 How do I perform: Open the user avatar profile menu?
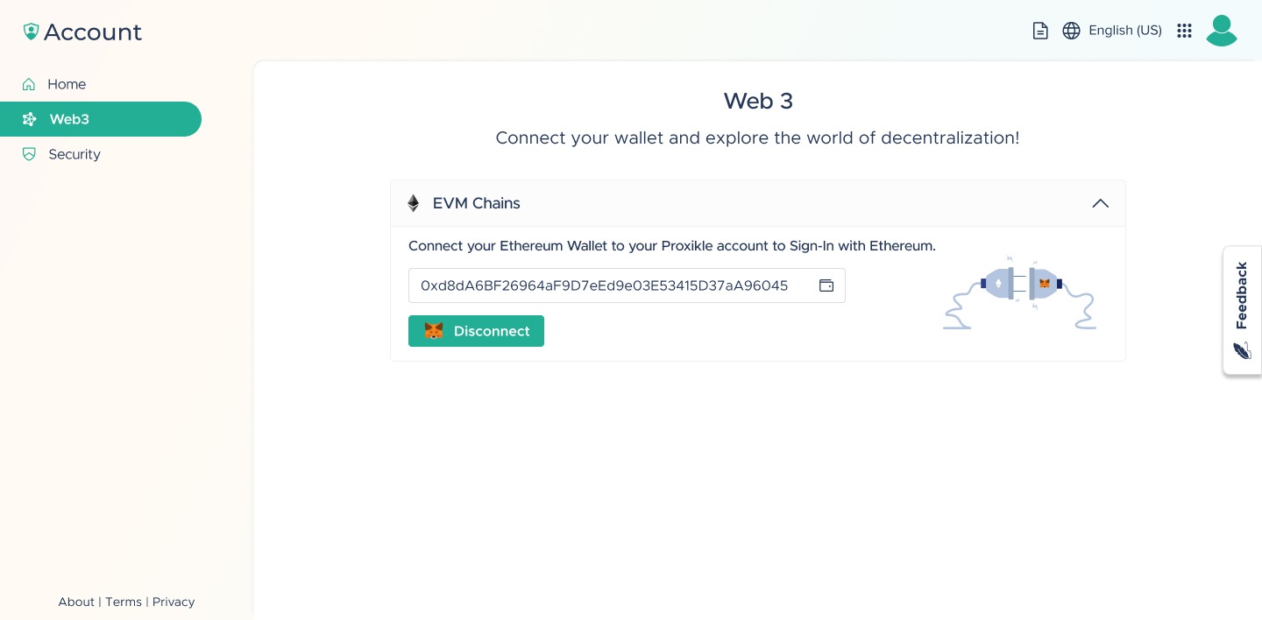coord(1222,31)
